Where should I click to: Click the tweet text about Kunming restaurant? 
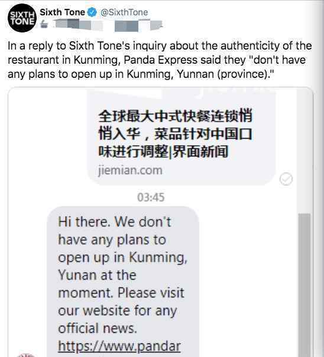point(160,60)
